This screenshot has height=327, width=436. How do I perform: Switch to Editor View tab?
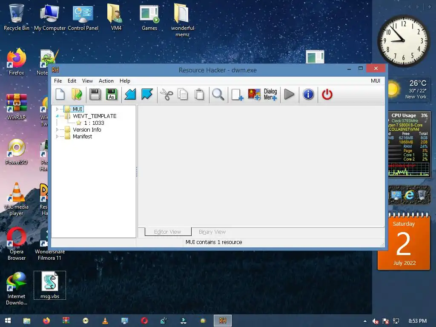click(x=168, y=232)
